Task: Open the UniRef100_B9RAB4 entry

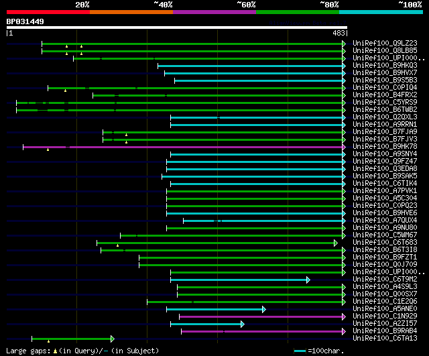Action: [385, 331]
